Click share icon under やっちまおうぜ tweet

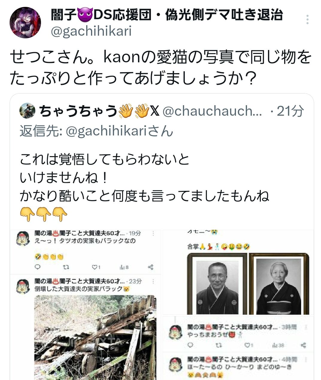point(303,345)
